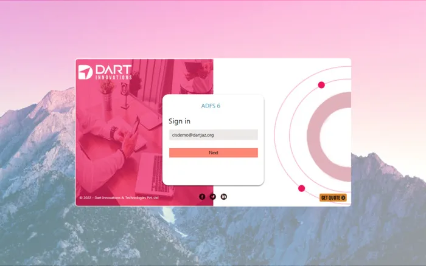Click the Next button
The width and height of the screenshot is (426, 266).
[213, 152]
